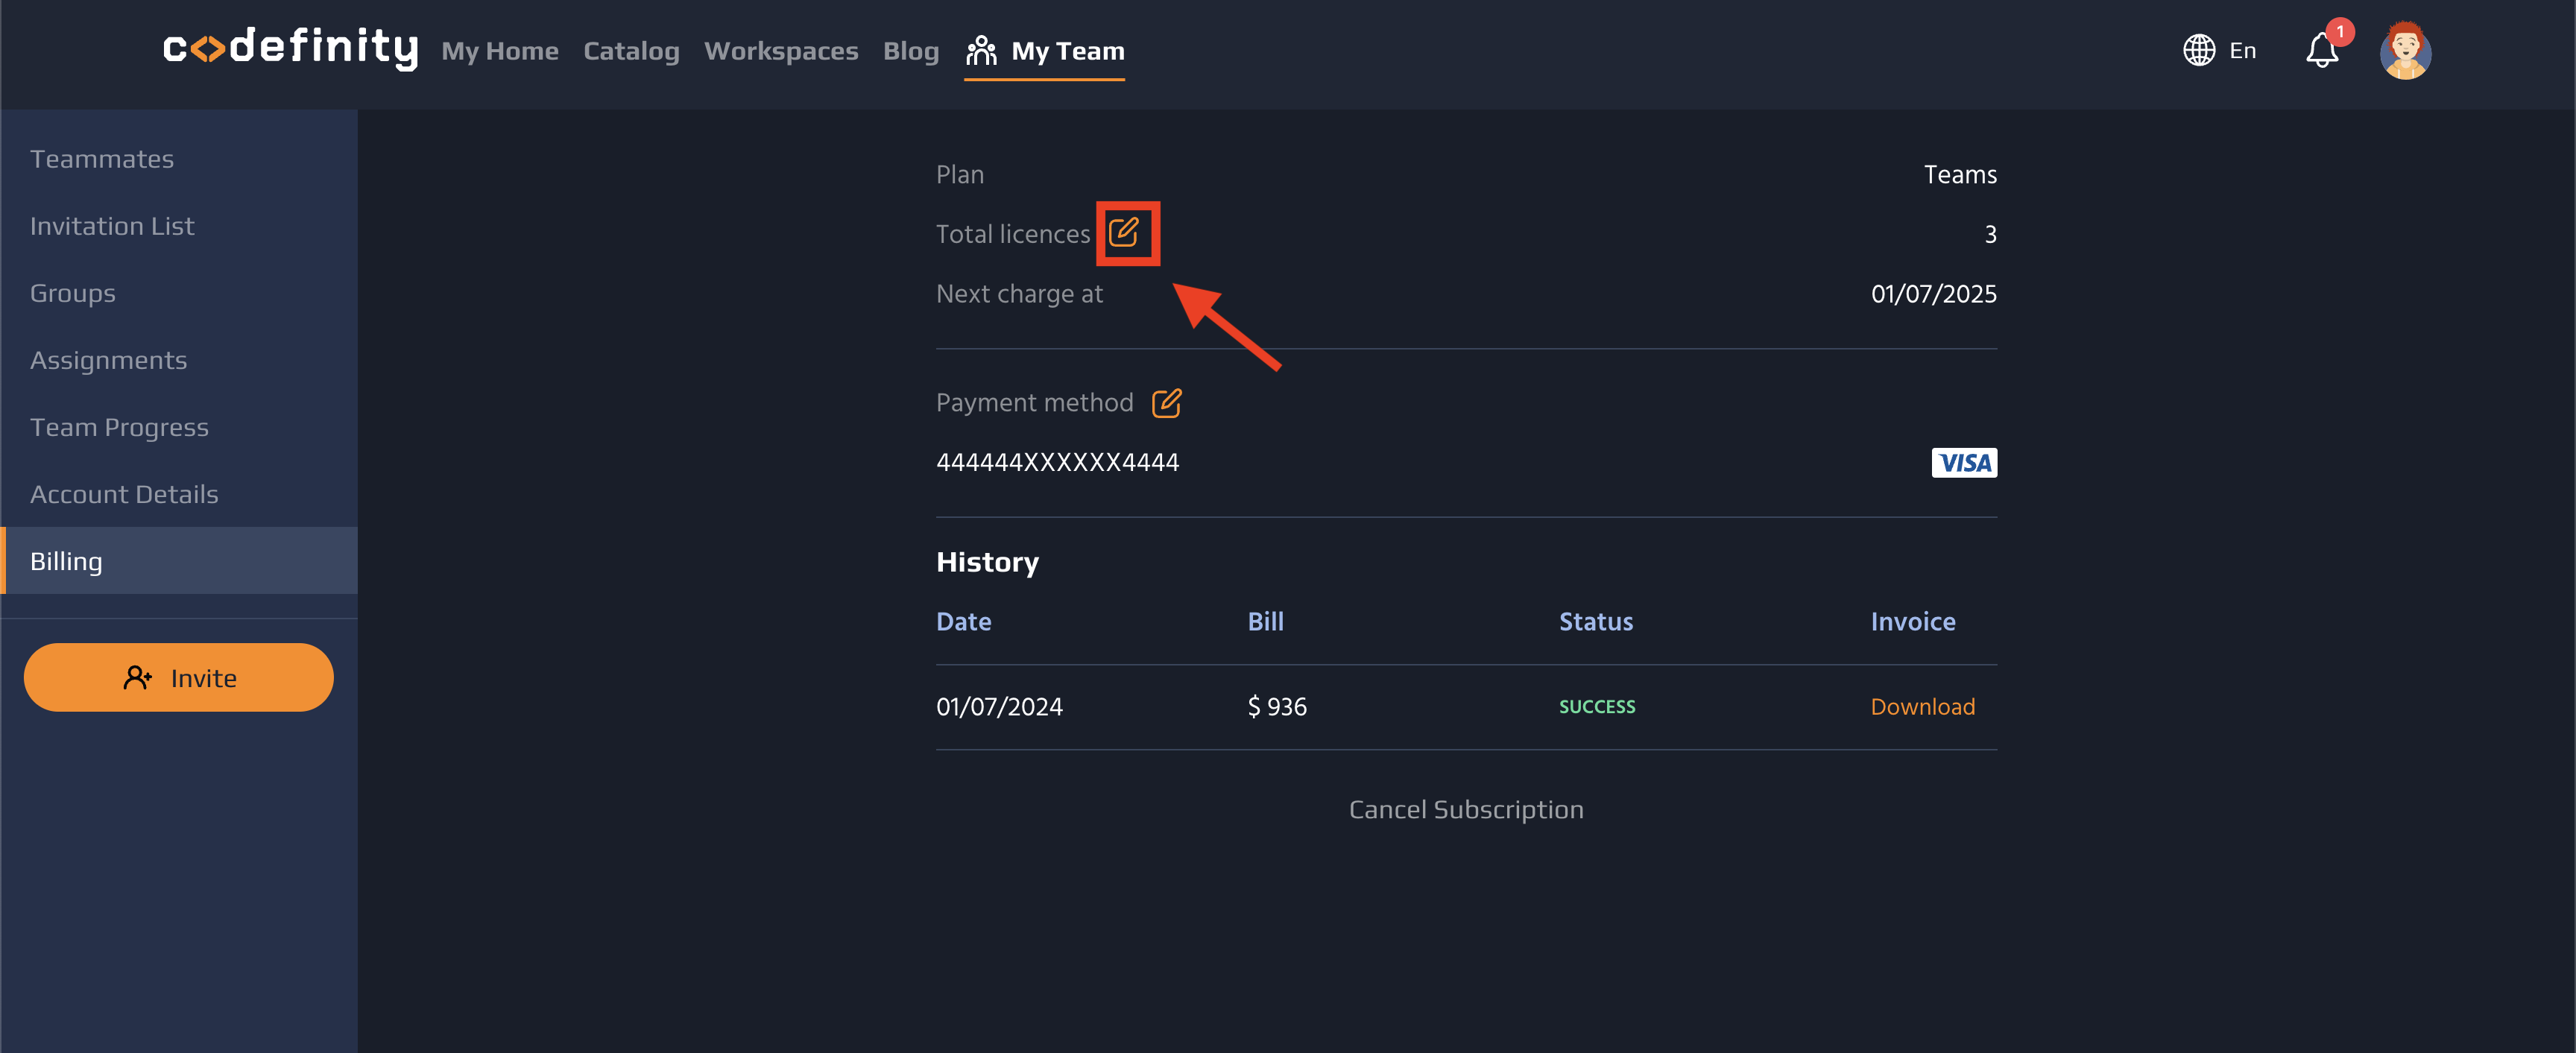This screenshot has width=2576, height=1053.
Task: Download the 01/07/2024 invoice
Action: pos(1922,705)
